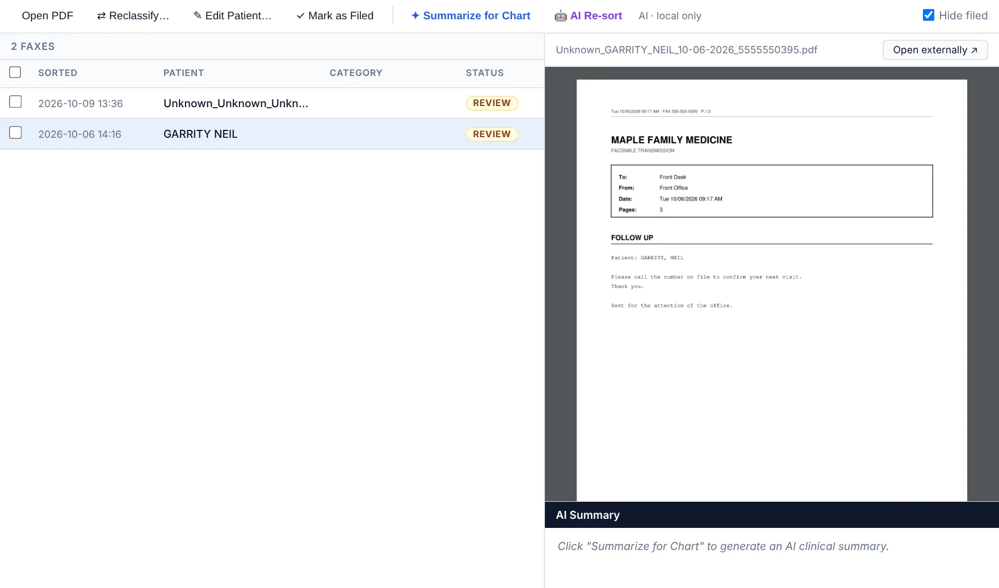Toggle the Hide filed checkbox
This screenshot has height=588, width=999.
pos(929,15)
